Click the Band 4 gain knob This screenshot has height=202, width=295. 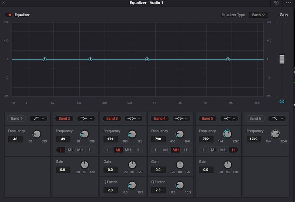(180, 165)
